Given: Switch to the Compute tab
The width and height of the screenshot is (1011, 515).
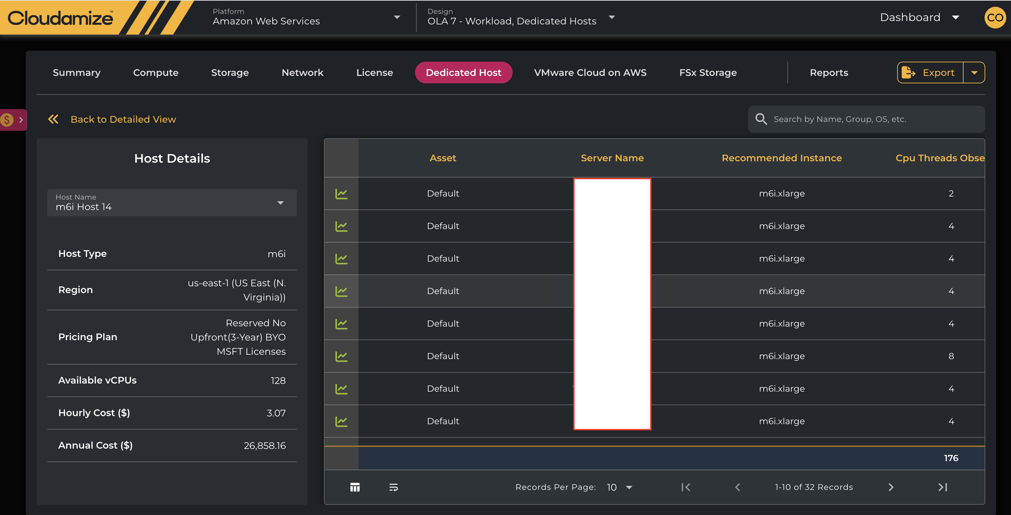Looking at the screenshot, I should pos(156,72).
